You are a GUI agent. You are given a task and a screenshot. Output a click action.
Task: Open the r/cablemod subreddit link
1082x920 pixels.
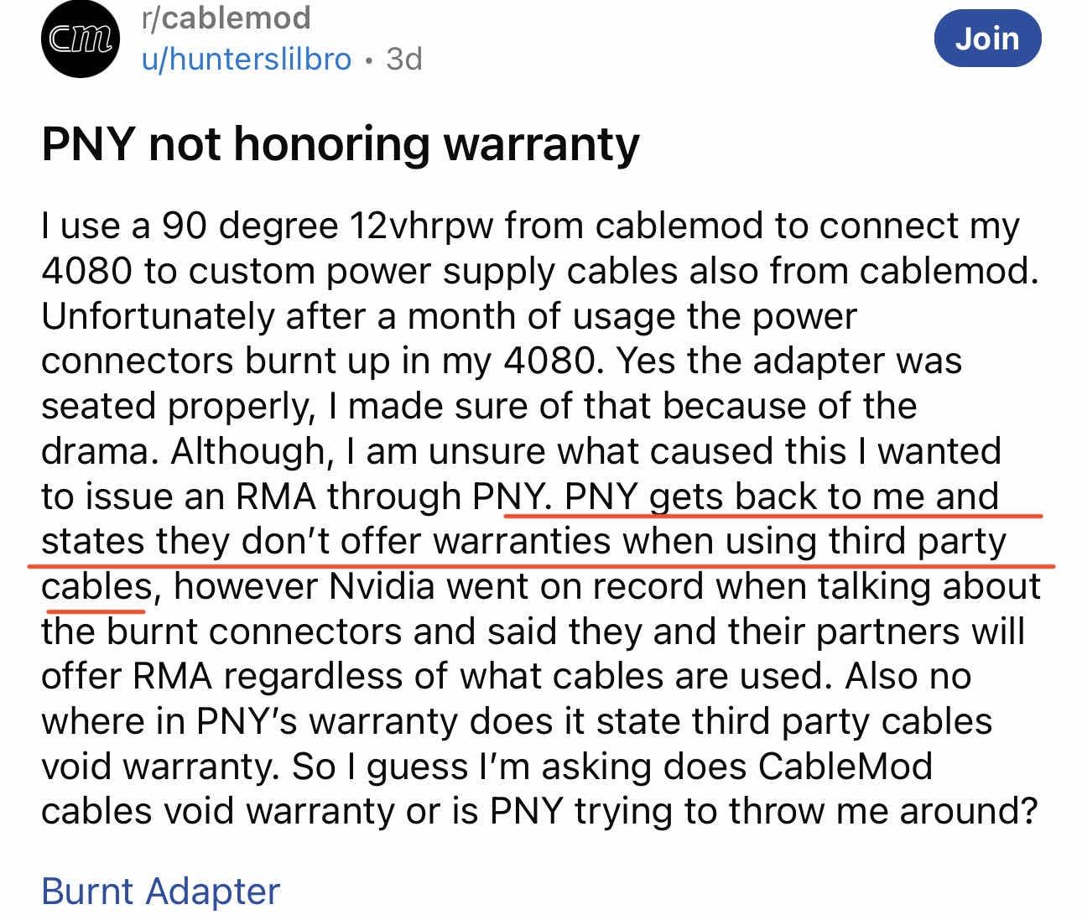pyautogui.click(x=226, y=18)
